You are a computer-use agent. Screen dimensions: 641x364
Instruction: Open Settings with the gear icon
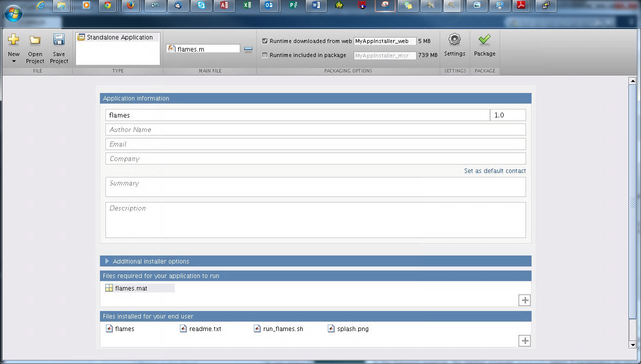click(454, 40)
